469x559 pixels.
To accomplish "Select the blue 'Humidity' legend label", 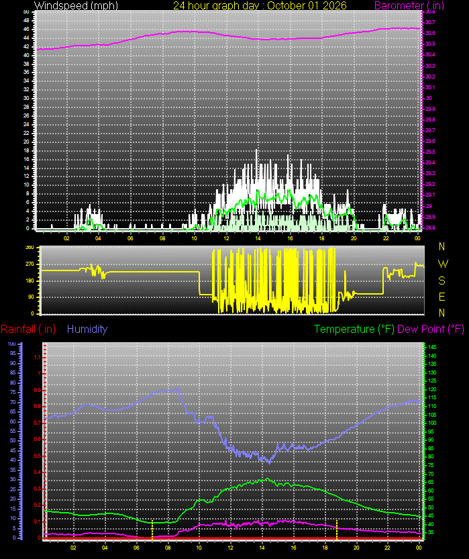I will click(87, 329).
